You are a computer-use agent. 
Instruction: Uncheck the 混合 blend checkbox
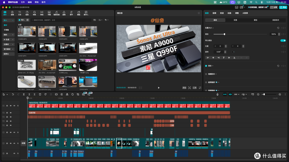pos(206,66)
